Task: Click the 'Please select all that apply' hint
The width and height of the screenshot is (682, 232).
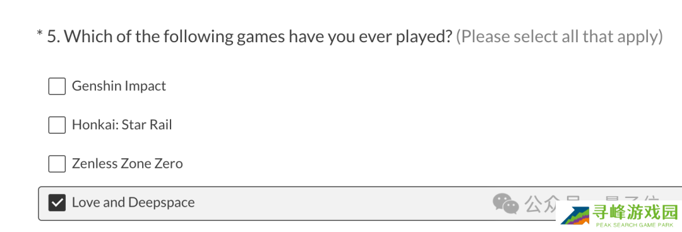Action: point(559,37)
